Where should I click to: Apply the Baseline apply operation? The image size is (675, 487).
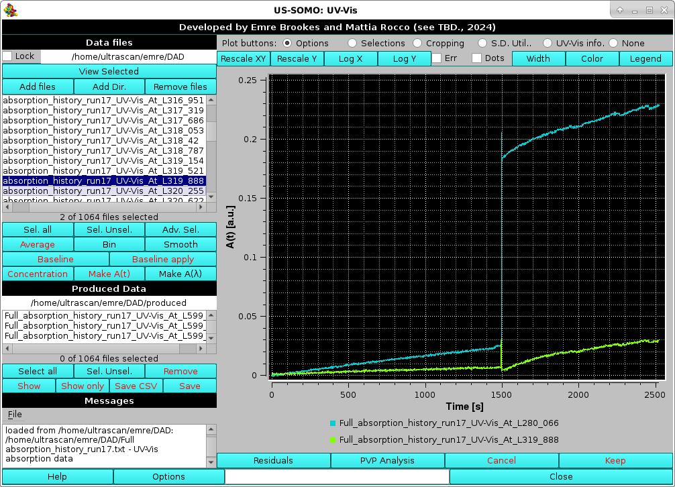click(163, 259)
